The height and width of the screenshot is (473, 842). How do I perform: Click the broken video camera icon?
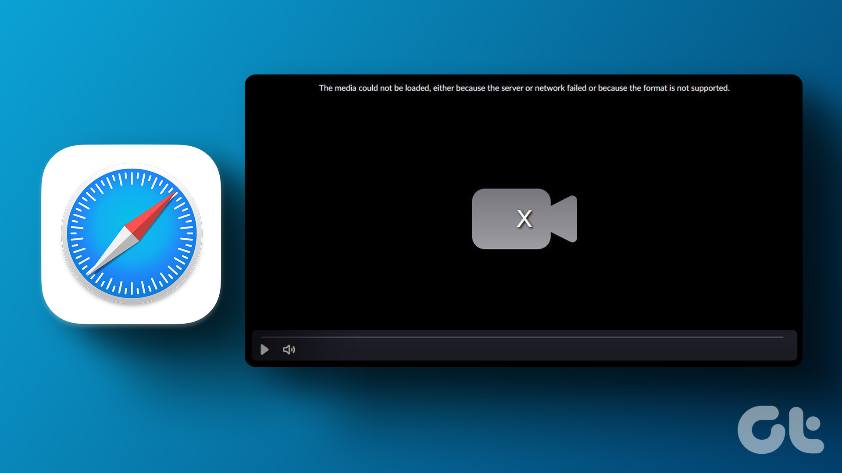(x=524, y=219)
